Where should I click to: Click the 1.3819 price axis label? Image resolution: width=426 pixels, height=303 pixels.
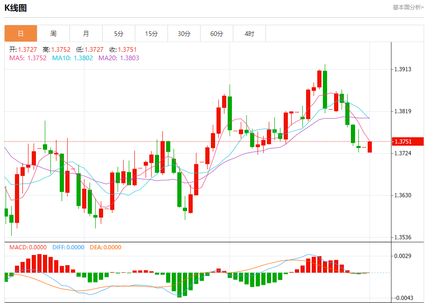point(403,111)
